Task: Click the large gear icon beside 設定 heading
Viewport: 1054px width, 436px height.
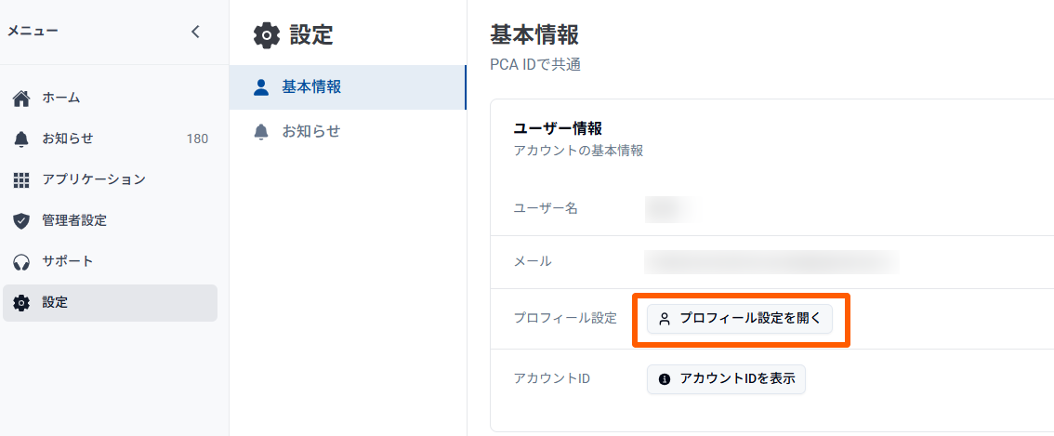Action: (267, 35)
